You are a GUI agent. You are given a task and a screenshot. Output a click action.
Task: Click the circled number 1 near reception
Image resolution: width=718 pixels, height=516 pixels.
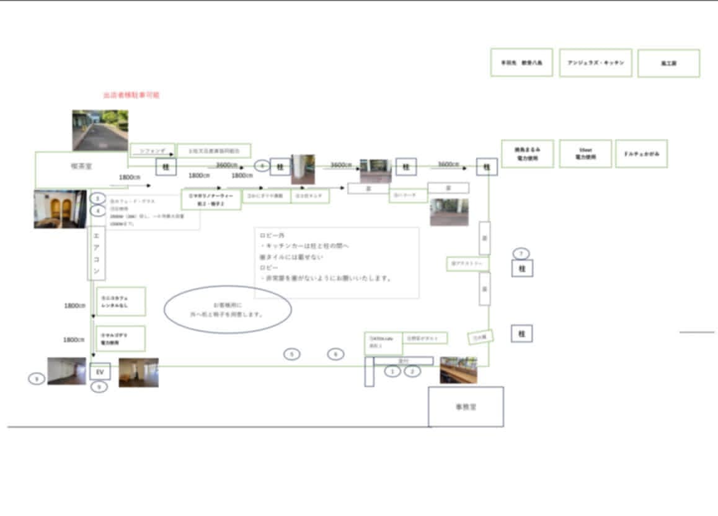[392, 371]
